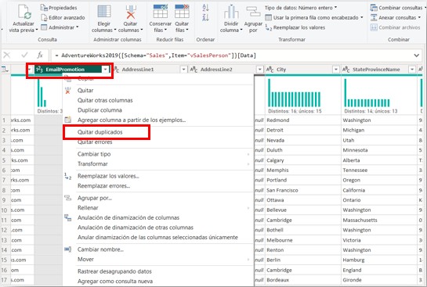
Task: Select the EmailPromotion column header
Action: (x=65, y=70)
